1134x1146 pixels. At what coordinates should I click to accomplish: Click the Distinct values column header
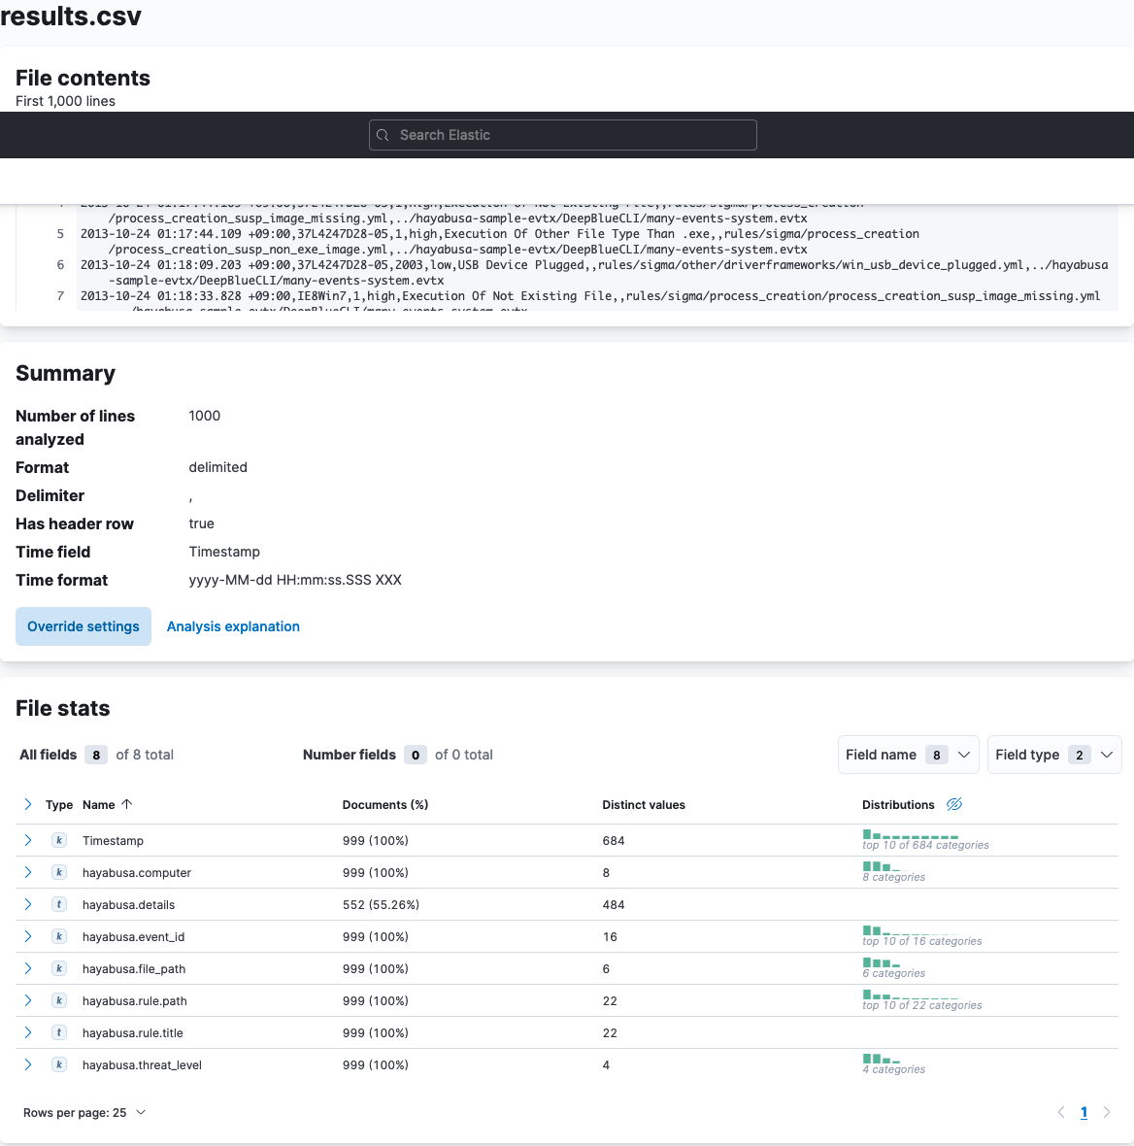(644, 805)
